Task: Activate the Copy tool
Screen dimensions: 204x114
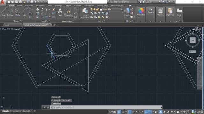Action: [x=38, y=13]
